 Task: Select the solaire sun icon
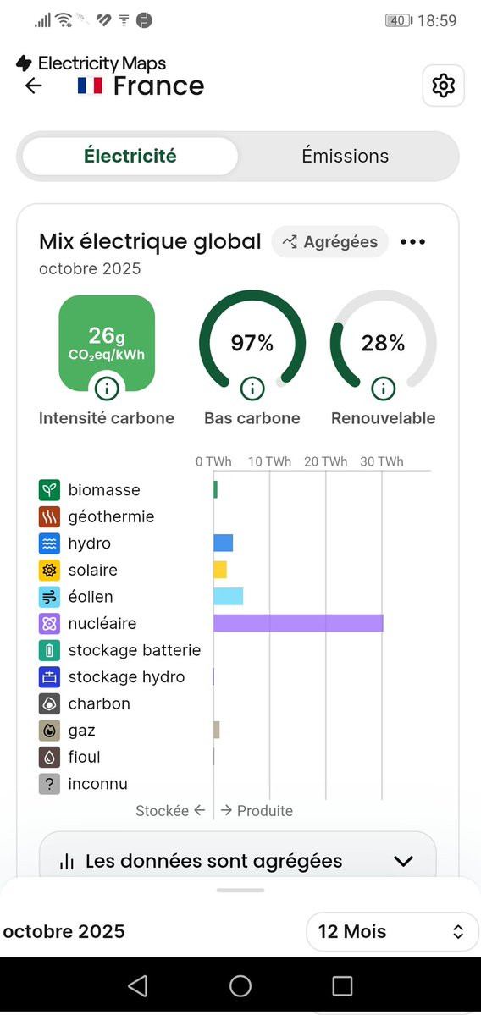pyautogui.click(x=49, y=571)
